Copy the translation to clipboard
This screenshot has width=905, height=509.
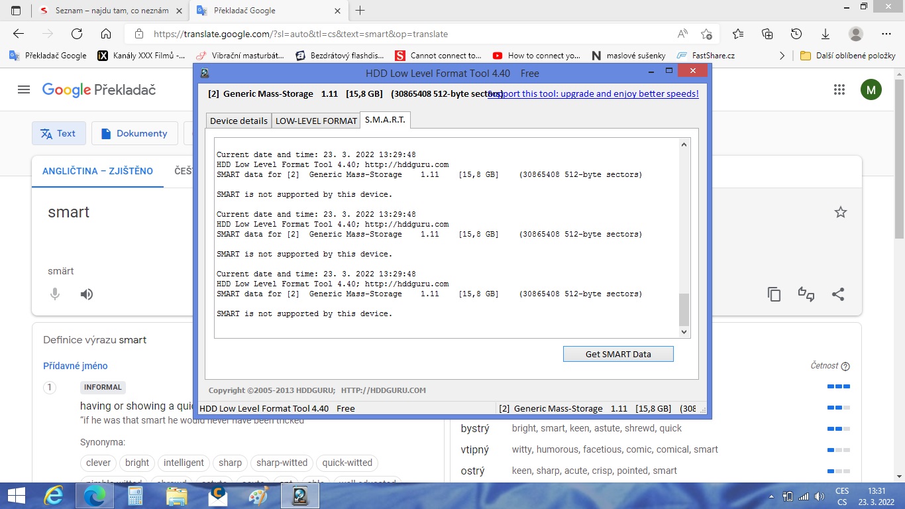pyautogui.click(x=774, y=294)
